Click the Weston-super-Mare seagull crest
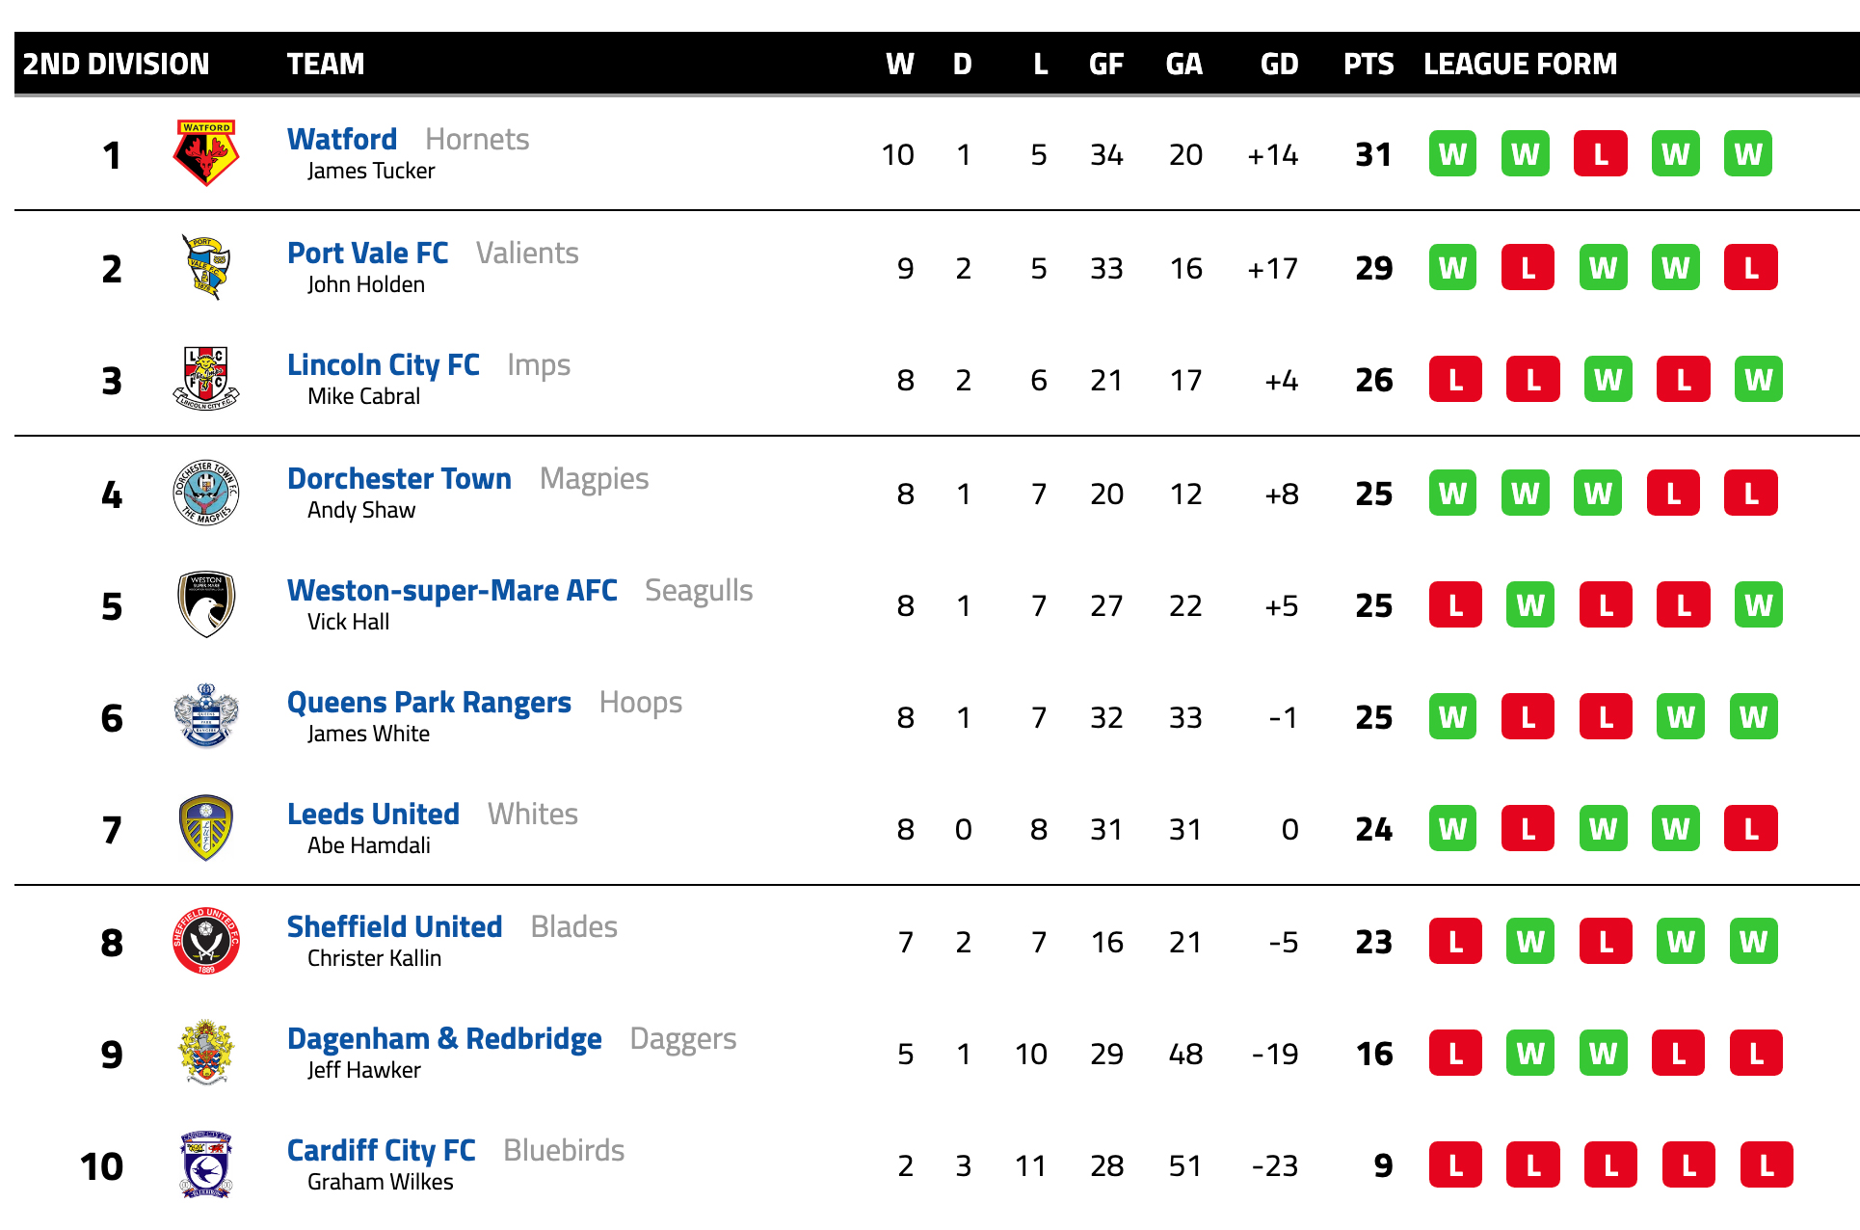This screenshot has width=1860, height=1230. coord(206,604)
